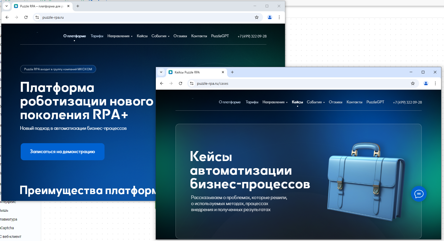444x241 pixels.
Task: Open PuzzleGPT on the rear home page
Action: pos(220,36)
